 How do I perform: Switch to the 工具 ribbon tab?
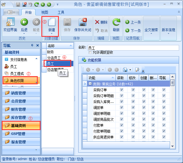tap(61, 12)
